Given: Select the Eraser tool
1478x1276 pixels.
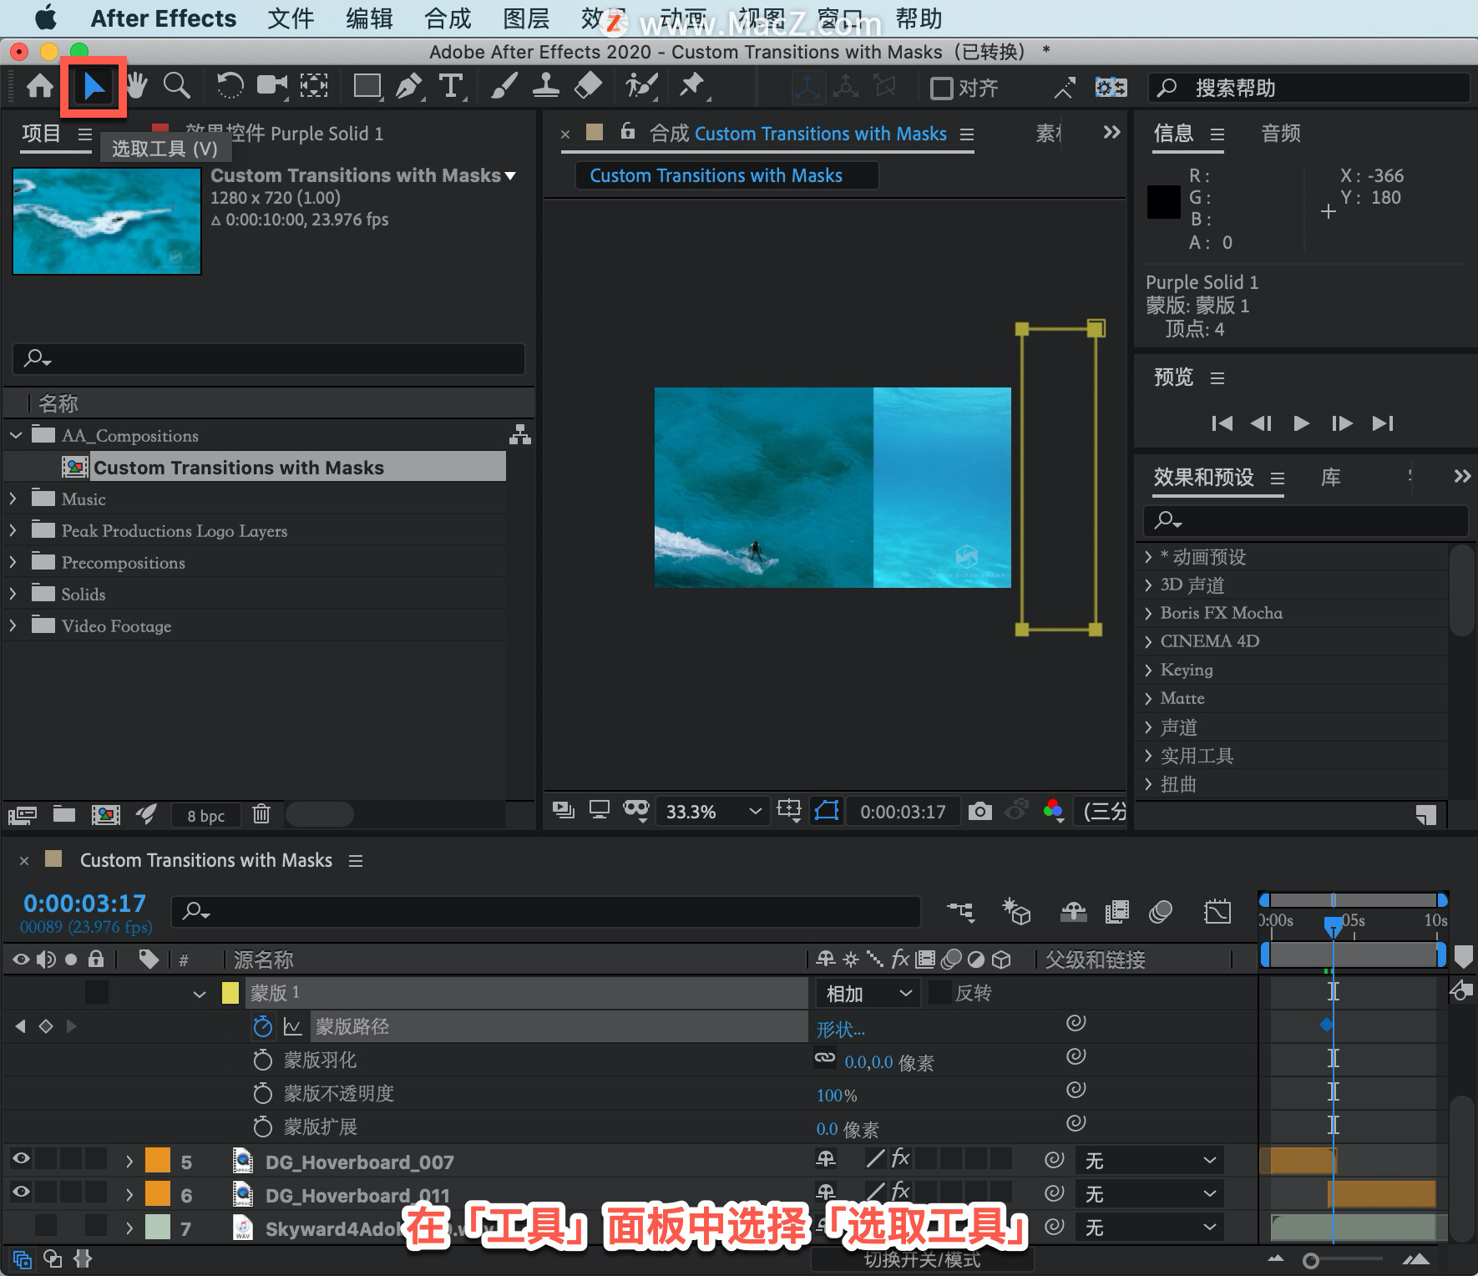Looking at the screenshot, I should [589, 85].
